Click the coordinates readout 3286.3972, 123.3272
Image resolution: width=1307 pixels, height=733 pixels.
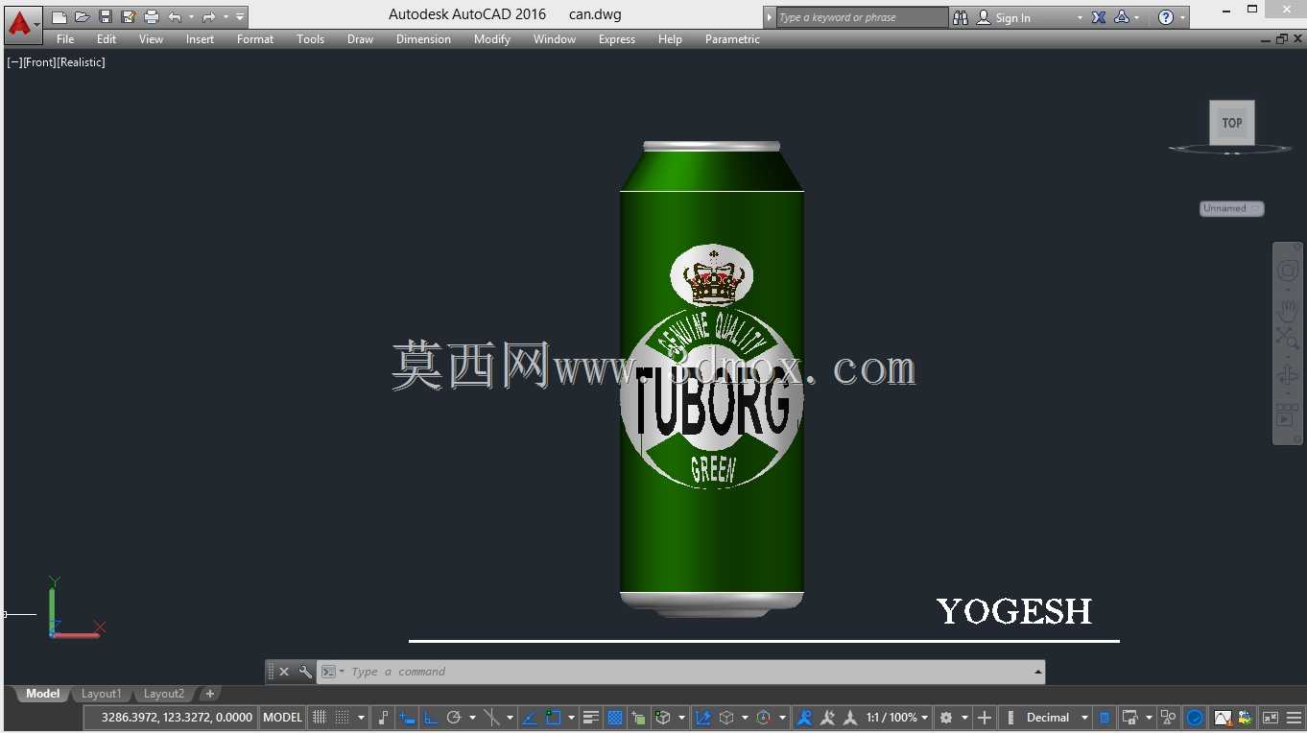point(177,717)
